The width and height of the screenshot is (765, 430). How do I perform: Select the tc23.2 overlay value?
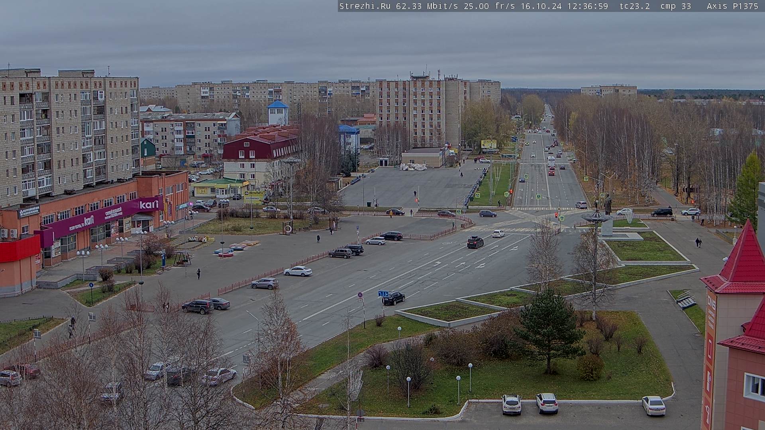click(x=635, y=6)
